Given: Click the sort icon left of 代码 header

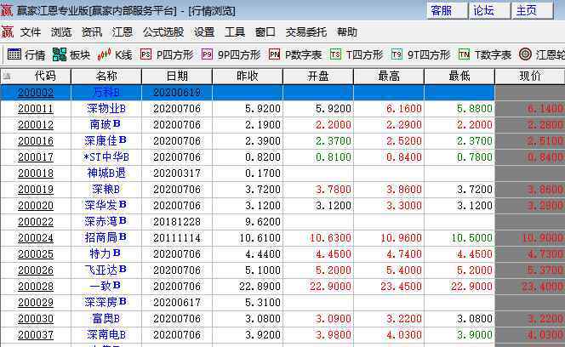Looking at the screenshot, I should (7, 76).
